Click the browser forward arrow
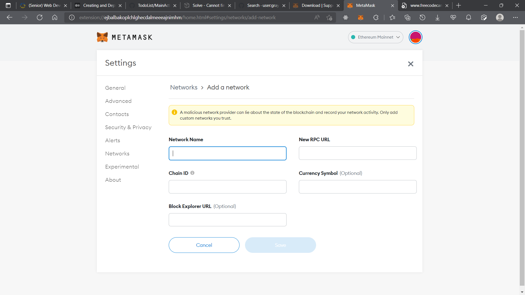The width and height of the screenshot is (525, 295). pyautogui.click(x=25, y=18)
